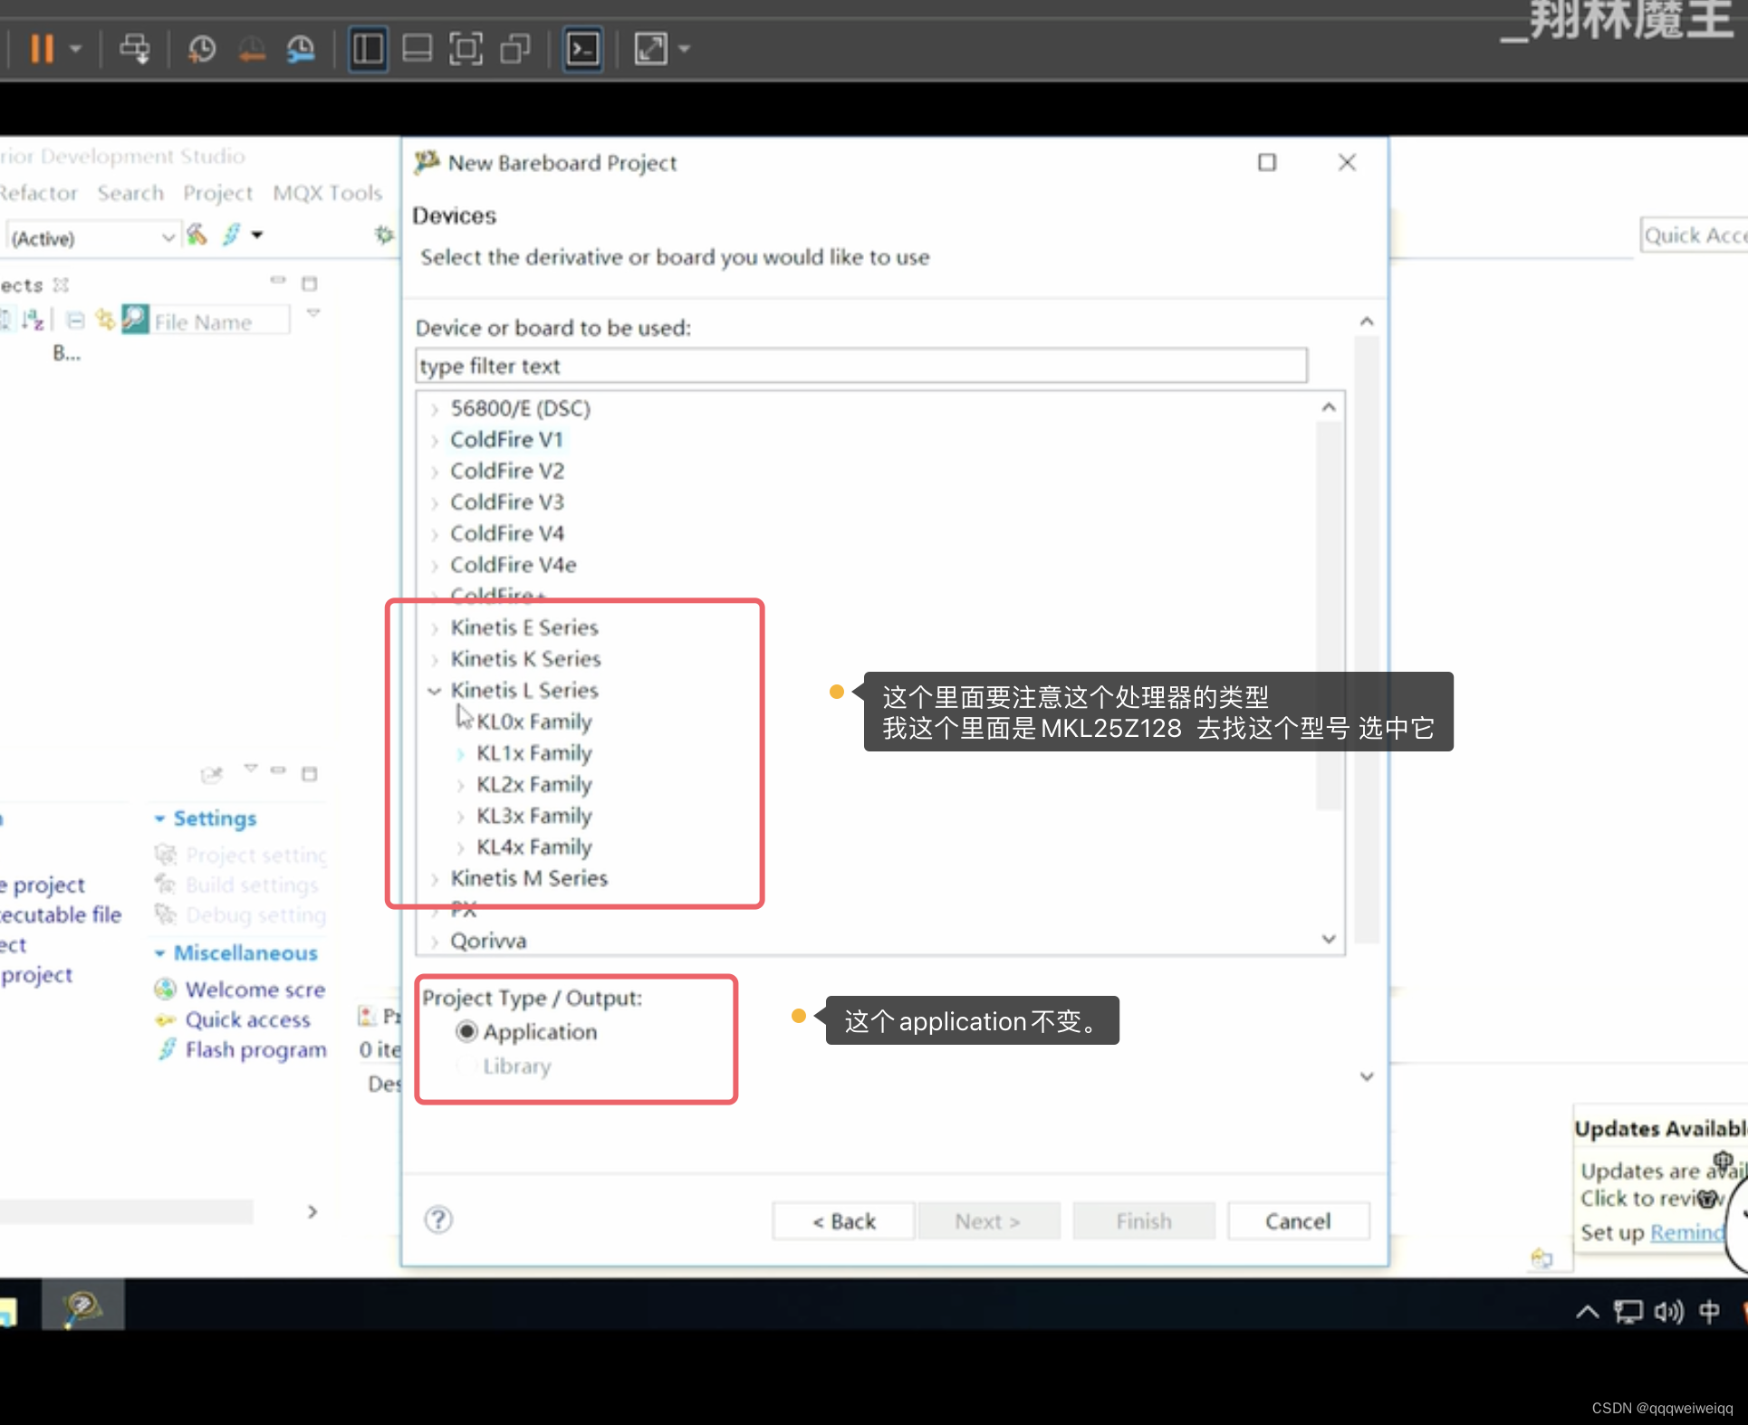Open the (Active) launch configuration dropdown
This screenshot has height=1425, width=1748.
(168, 236)
